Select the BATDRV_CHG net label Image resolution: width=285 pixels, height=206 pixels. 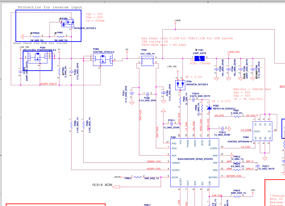pyautogui.click(x=234, y=176)
